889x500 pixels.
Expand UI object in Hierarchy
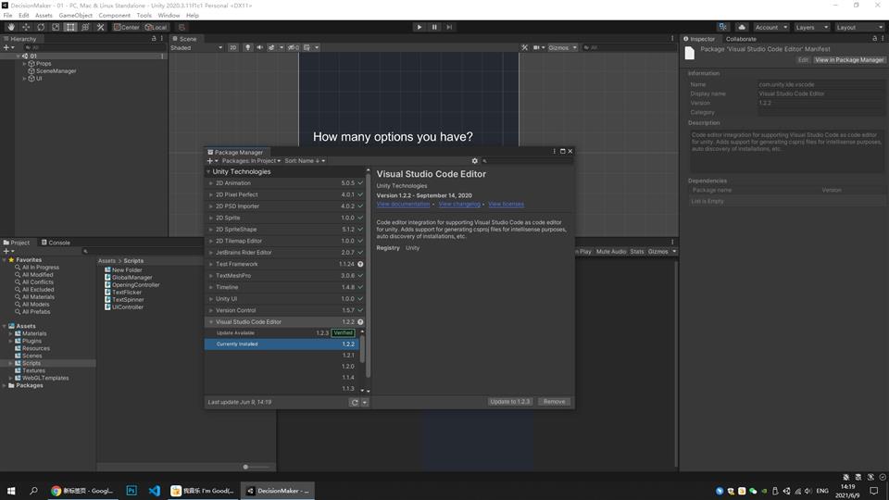[x=25, y=78]
